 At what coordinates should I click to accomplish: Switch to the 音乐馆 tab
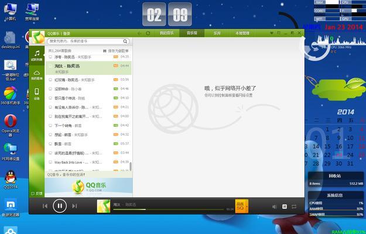coord(192,33)
